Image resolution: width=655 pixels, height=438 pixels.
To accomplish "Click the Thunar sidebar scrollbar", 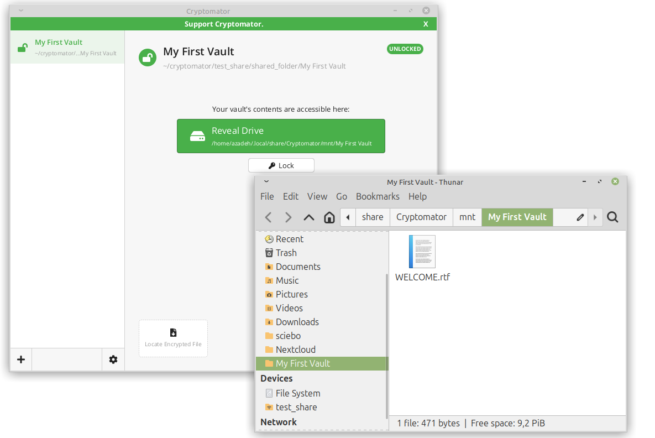I will [386, 346].
